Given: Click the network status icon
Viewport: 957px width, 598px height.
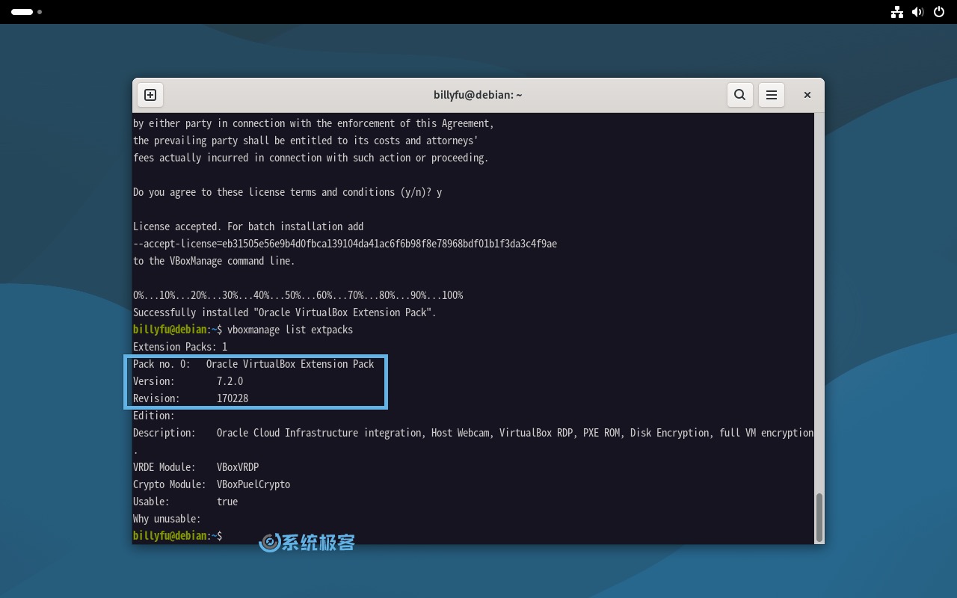Looking at the screenshot, I should tap(897, 12).
